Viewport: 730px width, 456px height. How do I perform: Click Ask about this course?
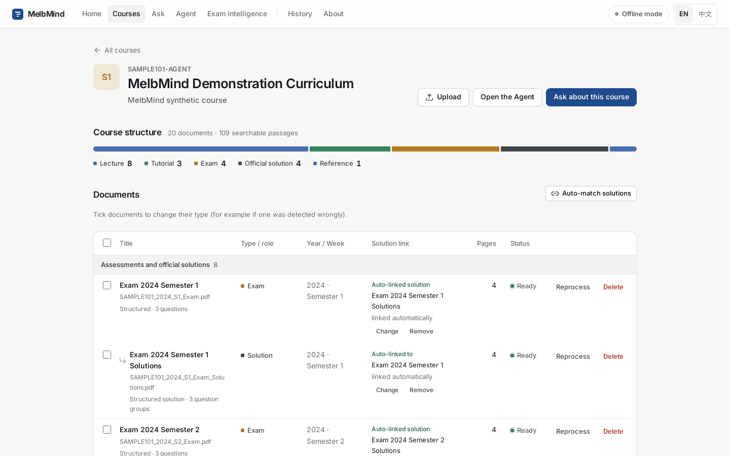(591, 97)
